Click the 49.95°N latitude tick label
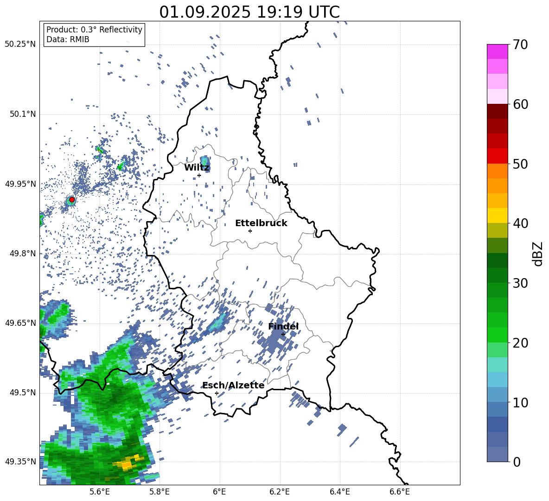The width and height of the screenshot is (549, 501). click(20, 184)
